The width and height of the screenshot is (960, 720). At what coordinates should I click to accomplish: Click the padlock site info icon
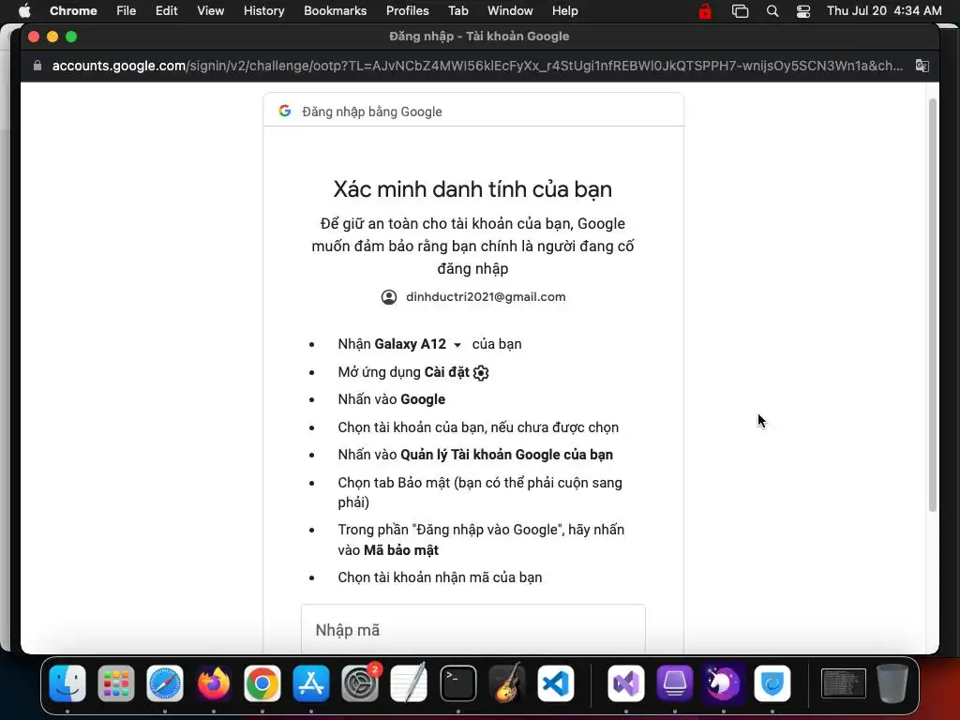click(37, 66)
